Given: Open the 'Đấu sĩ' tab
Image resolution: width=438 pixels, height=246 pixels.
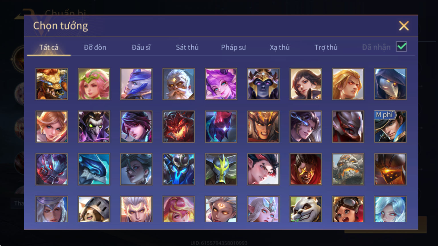Looking at the screenshot, I should pos(141,47).
